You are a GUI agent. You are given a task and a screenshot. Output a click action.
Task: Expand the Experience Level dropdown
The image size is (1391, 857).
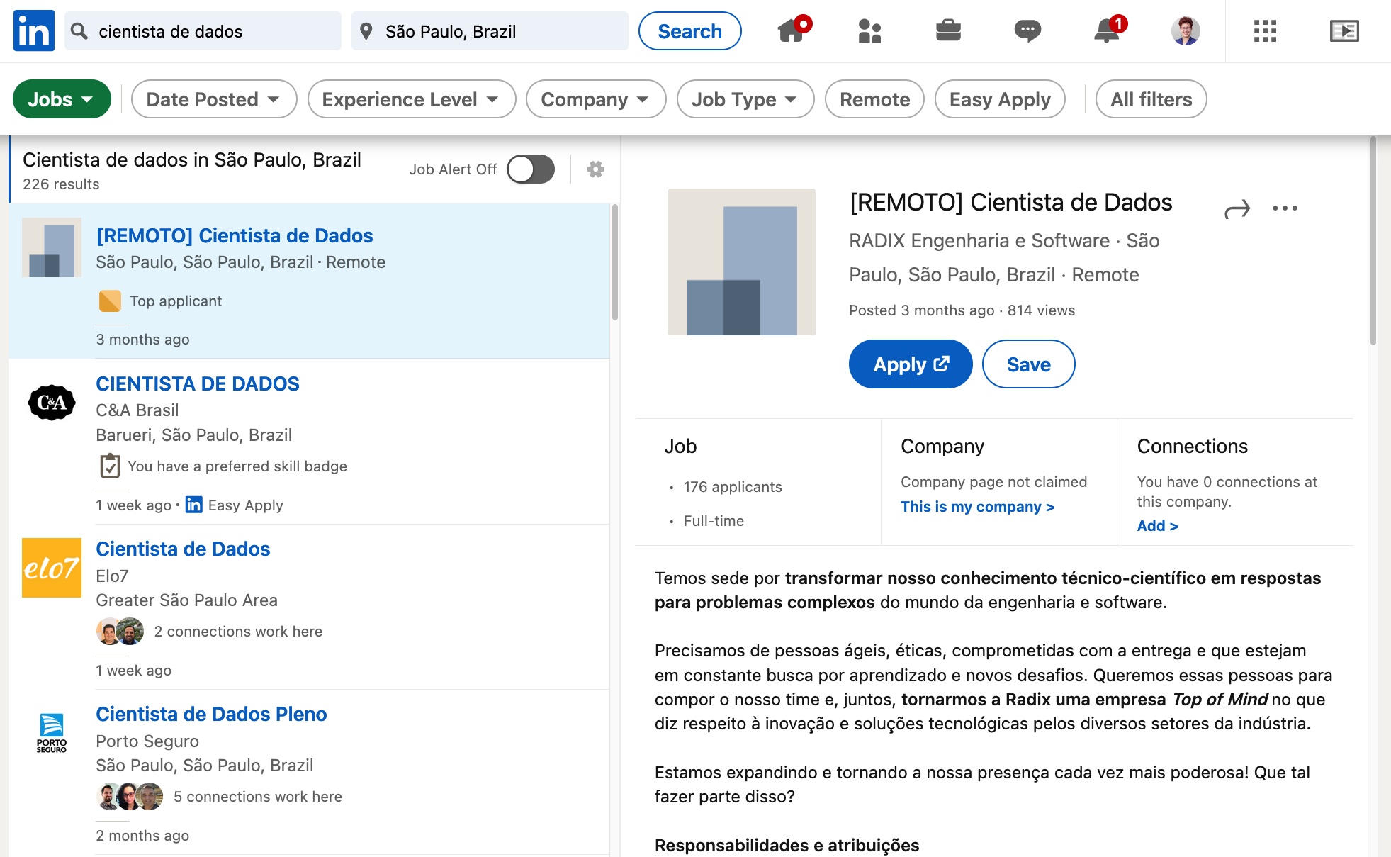tap(411, 99)
